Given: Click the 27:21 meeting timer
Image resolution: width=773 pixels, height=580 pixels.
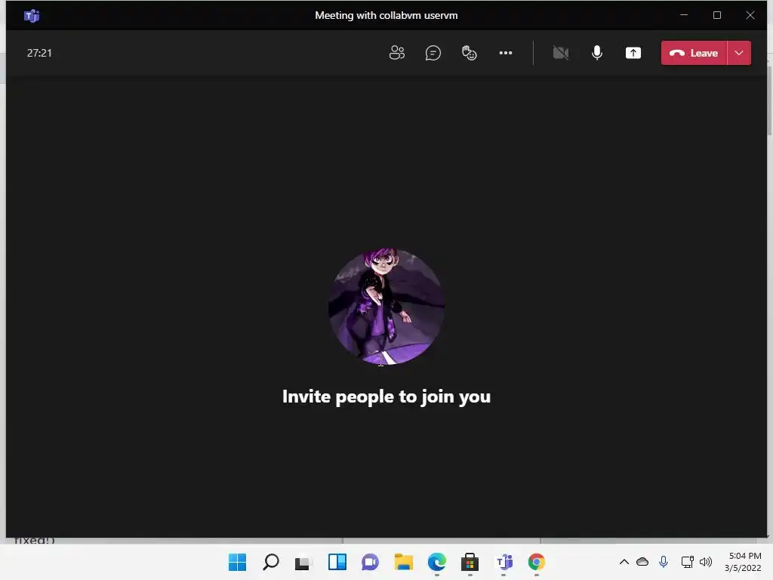Looking at the screenshot, I should coord(39,53).
